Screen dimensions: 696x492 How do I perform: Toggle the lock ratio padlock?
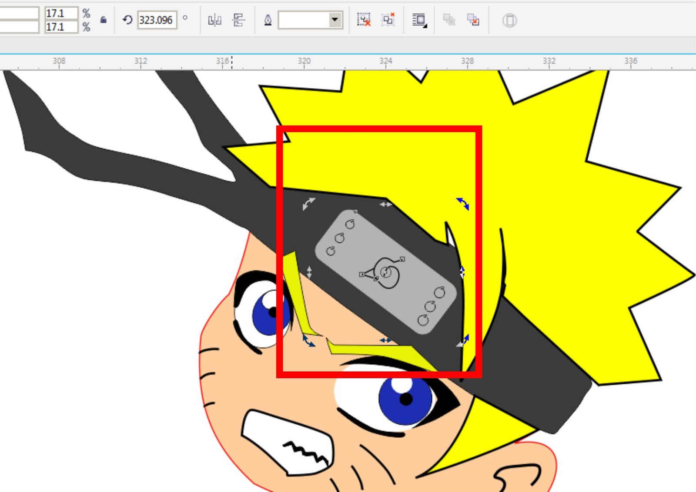(x=103, y=20)
